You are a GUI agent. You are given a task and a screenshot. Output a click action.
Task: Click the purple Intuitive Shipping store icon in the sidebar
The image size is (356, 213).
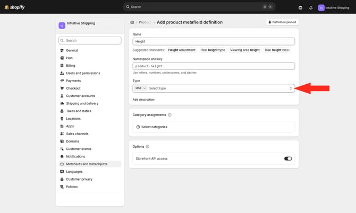(62, 25)
